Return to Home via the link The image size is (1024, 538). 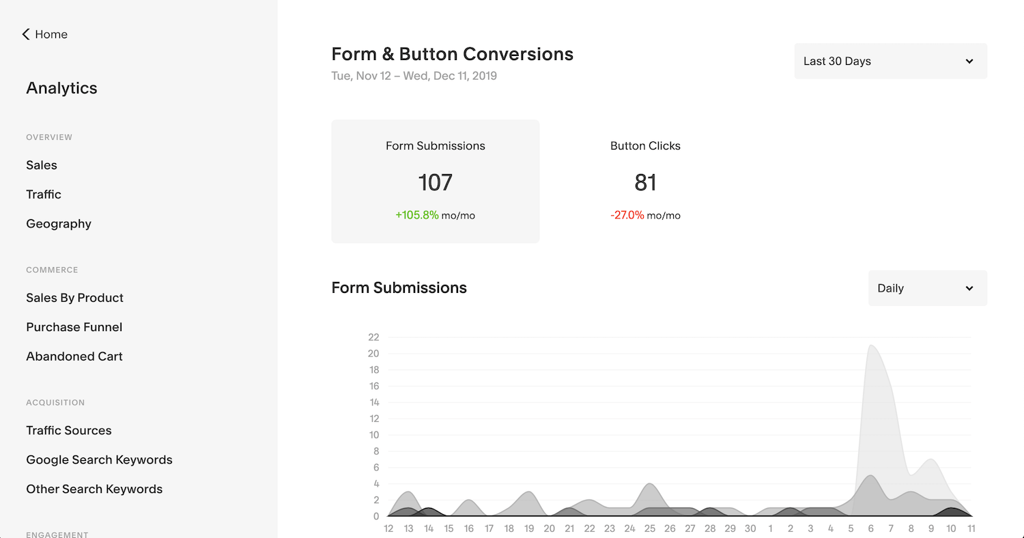[51, 33]
